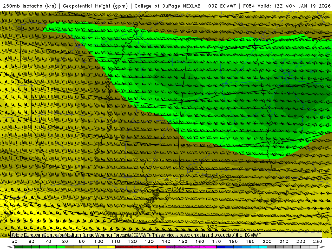This screenshot has height=249, width=332.
Task: Click the 110 value on the color scale
Action: point(116,242)
